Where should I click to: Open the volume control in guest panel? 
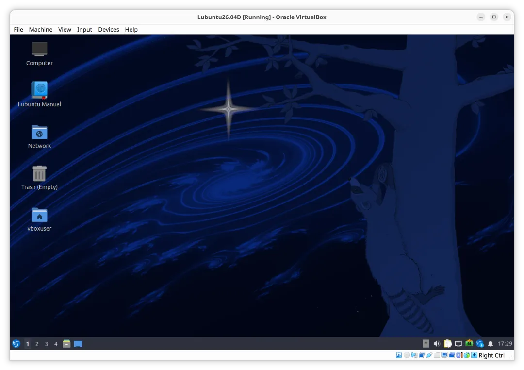(x=437, y=344)
